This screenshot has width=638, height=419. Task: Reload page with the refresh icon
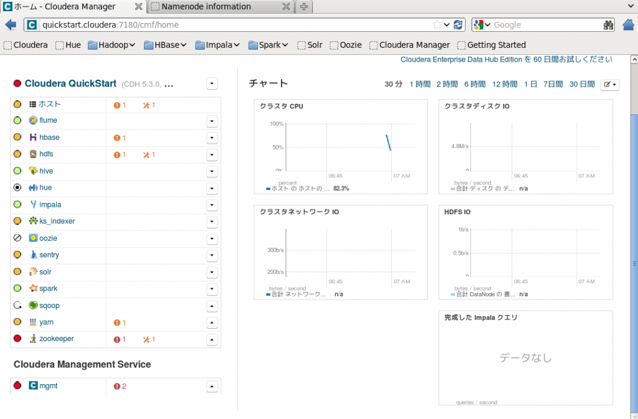(458, 25)
